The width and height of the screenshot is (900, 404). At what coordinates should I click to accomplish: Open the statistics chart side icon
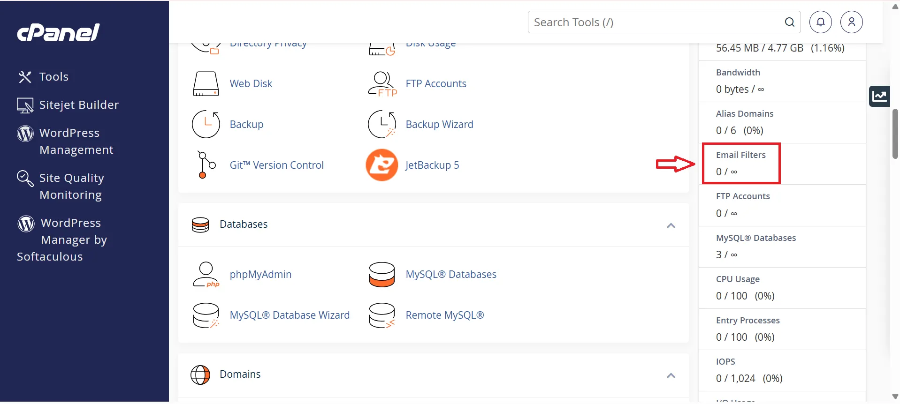tap(879, 96)
